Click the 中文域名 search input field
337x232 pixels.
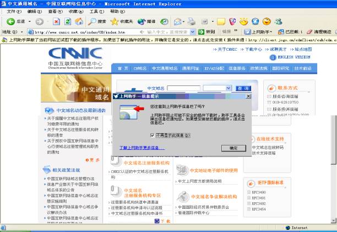tap(182, 88)
